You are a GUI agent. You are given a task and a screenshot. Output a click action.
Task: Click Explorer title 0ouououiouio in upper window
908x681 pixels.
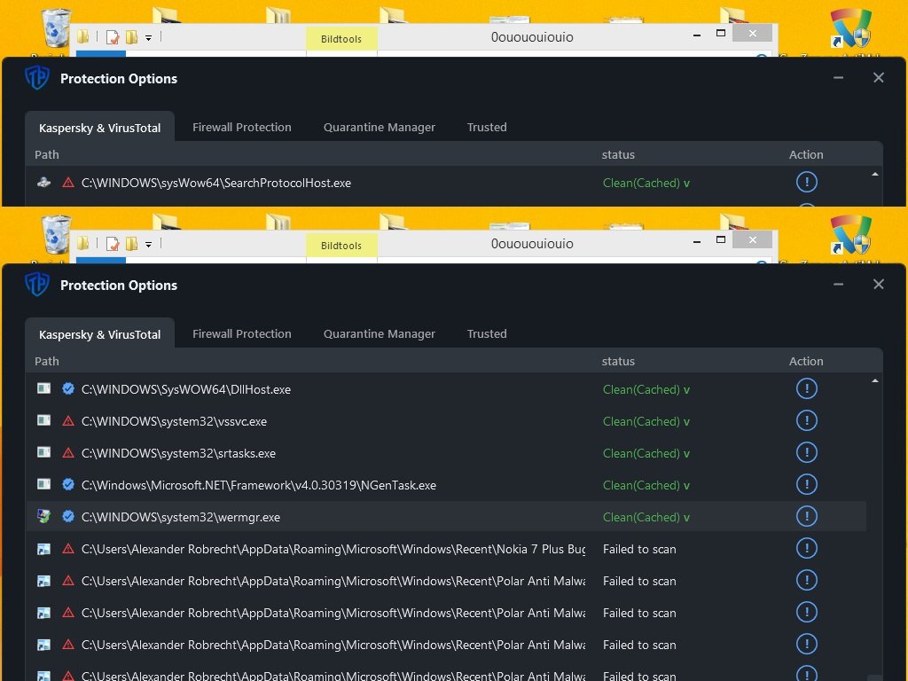click(x=532, y=37)
